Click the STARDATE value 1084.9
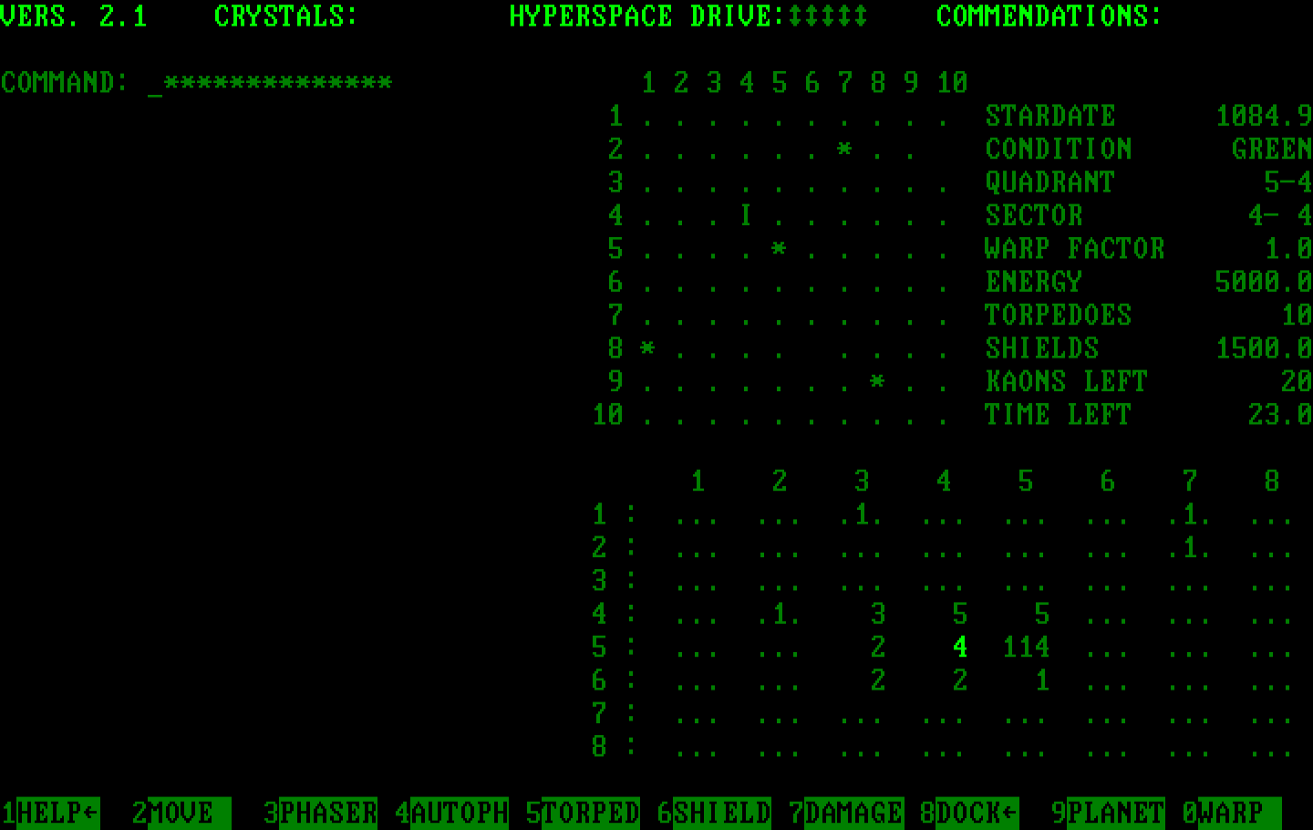 pos(1264,116)
